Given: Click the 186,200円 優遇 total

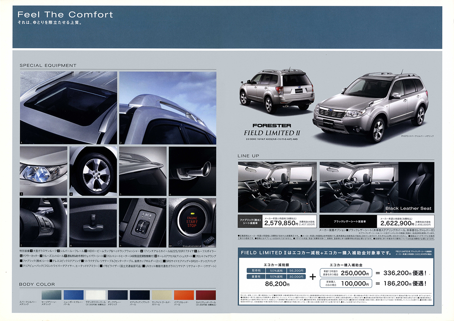Looking at the screenshot, I should pos(405,283).
